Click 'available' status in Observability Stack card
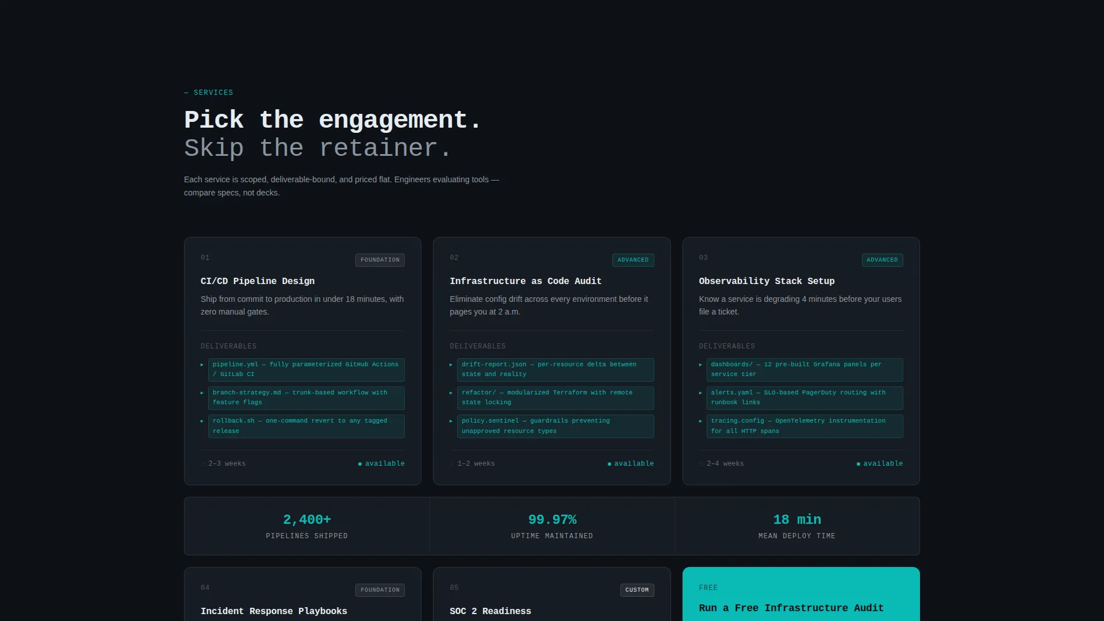The height and width of the screenshot is (621, 1104). tap(883, 464)
